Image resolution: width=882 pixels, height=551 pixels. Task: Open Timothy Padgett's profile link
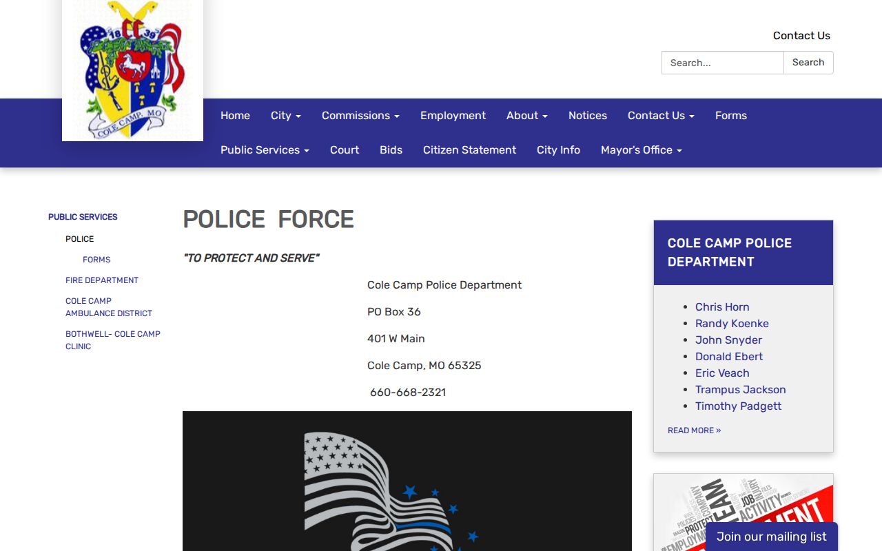click(738, 406)
